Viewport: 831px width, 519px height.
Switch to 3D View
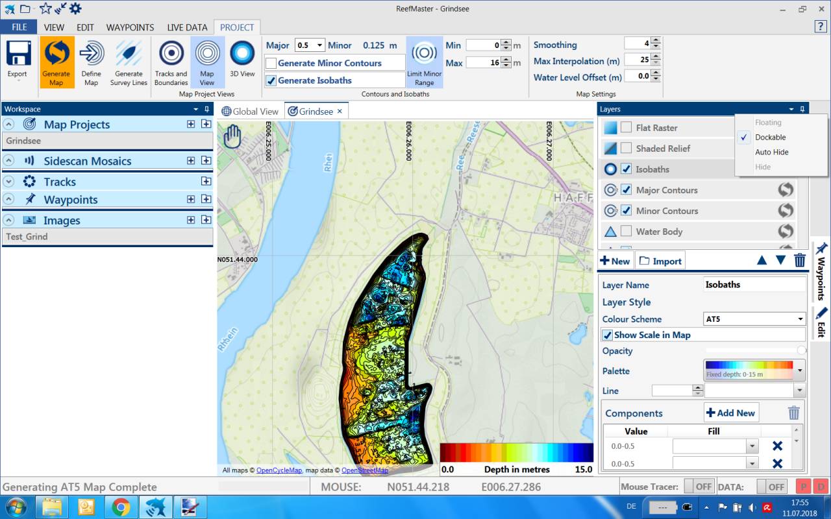(242, 54)
